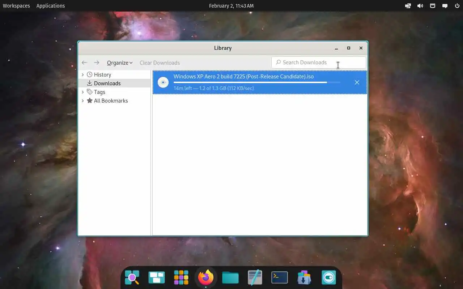
Task: Focus the Search Downloads field
Action: pyautogui.click(x=319, y=62)
